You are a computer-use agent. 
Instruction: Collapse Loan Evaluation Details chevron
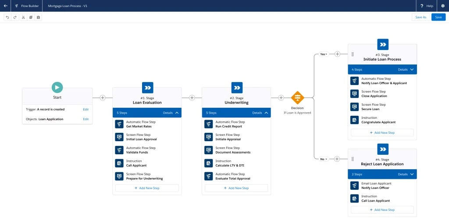point(177,113)
